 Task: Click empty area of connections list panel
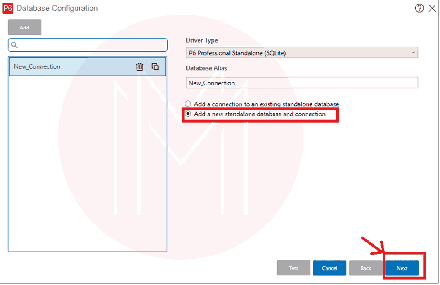pyautogui.click(x=87, y=172)
